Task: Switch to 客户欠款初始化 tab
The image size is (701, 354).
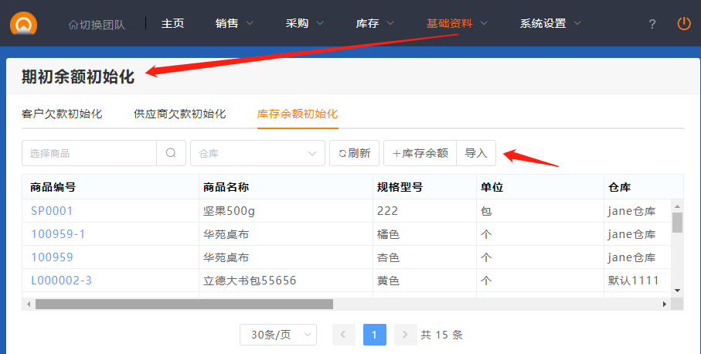Action: (62, 114)
